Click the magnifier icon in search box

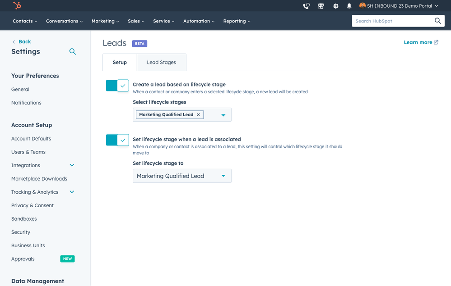coord(437,21)
